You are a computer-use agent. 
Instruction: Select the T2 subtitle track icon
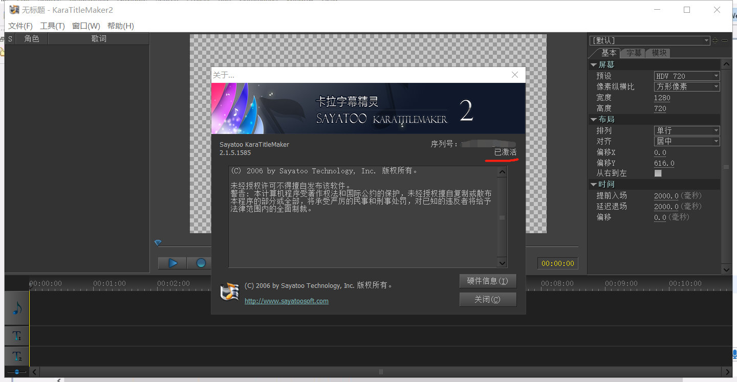click(17, 356)
